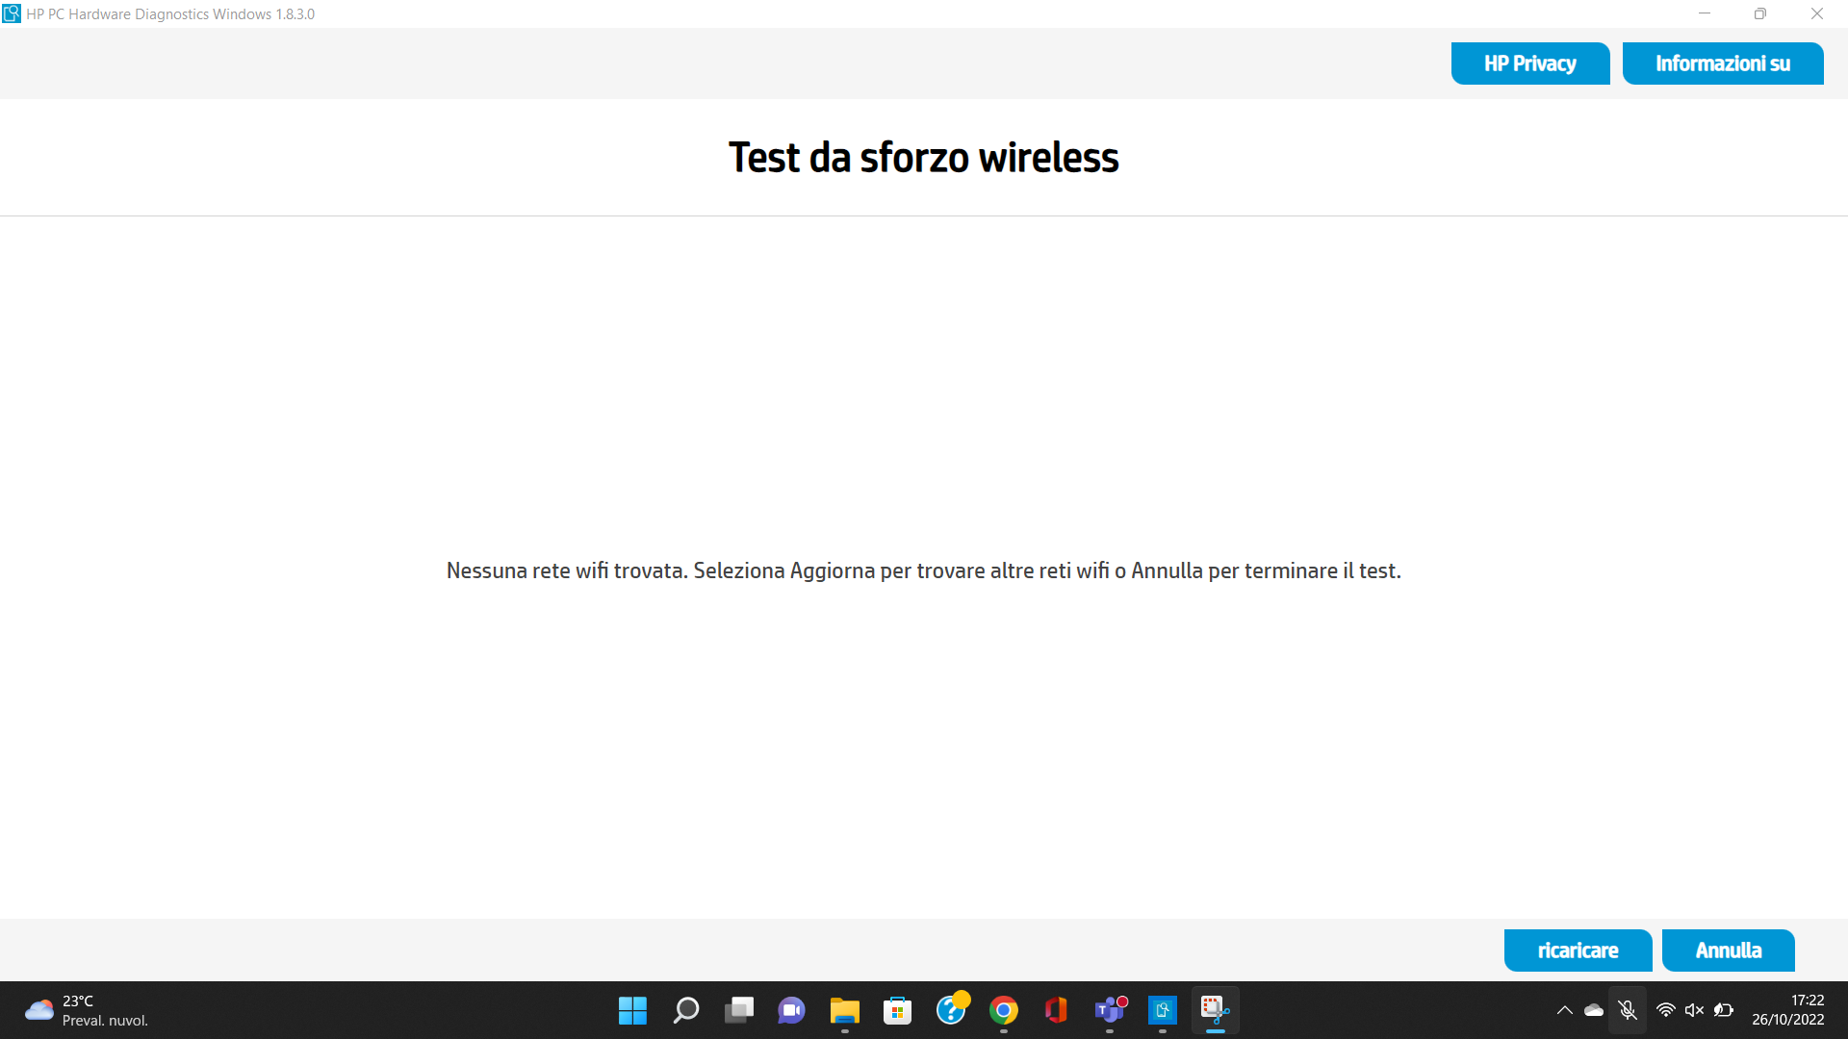Unmute the speaker volume icon
This screenshot has height=1039, width=1848.
point(1694,1010)
